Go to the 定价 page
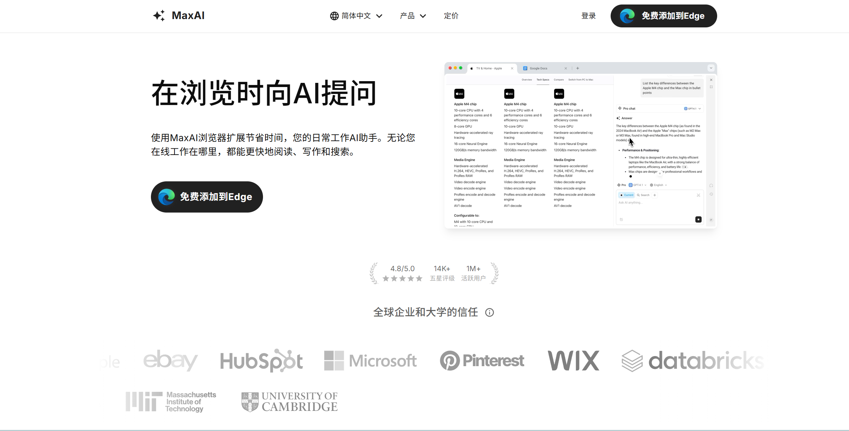Image resolution: width=849 pixels, height=431 pixels. [x=451, y=16]
